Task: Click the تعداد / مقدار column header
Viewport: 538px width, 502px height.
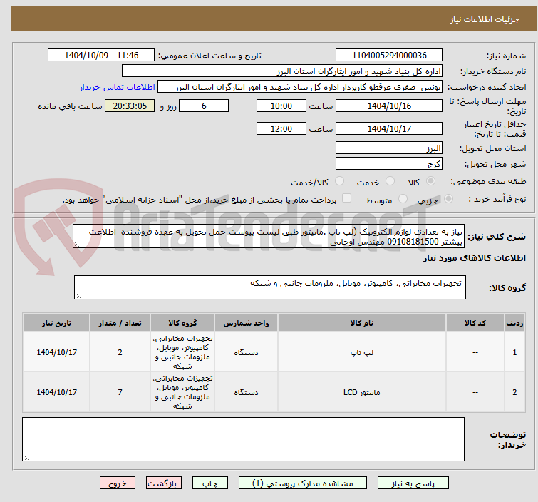Action: (120, 323)
